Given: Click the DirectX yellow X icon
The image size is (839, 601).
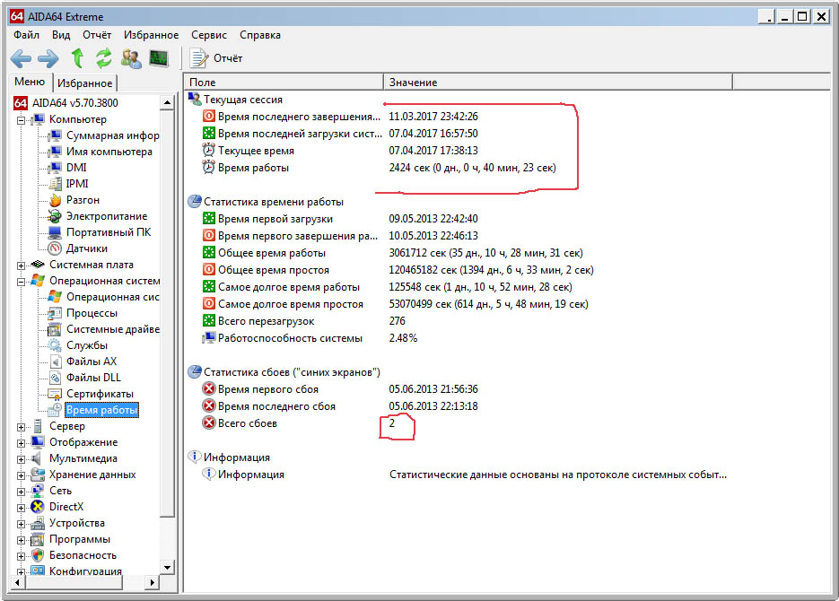Looking at the screenshot, I should point(38,506).
